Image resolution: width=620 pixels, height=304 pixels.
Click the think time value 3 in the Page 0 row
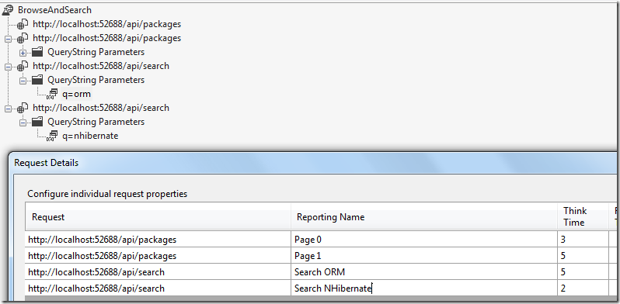click(x=583, y=240)
